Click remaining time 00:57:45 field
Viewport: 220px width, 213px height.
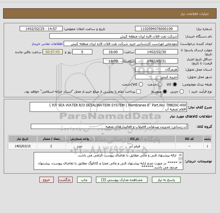(53, 52)
